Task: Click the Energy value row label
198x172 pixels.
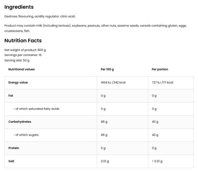Action: (18, 83)
